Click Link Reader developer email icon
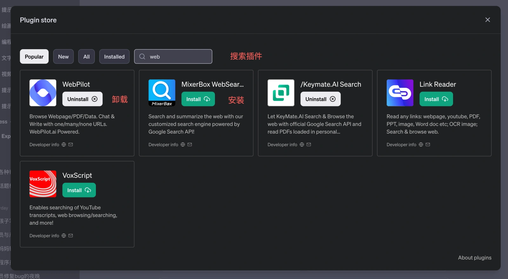Image resolution: width=508 pixels, height=279 pixels. click(428, 145)
